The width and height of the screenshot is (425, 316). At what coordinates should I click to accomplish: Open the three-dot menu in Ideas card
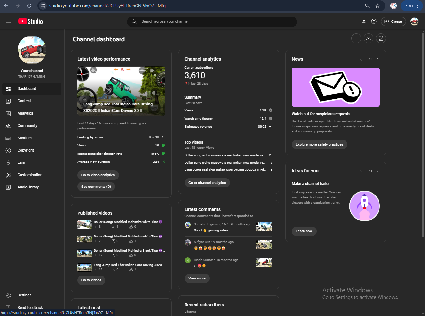(x=322, y=231)
